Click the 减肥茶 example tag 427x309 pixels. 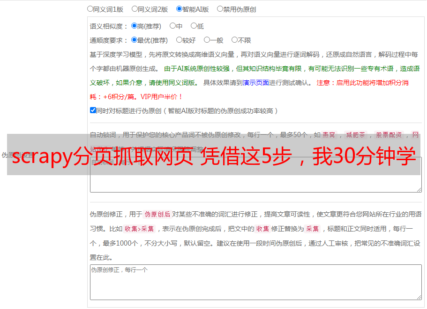pos(356,135)
